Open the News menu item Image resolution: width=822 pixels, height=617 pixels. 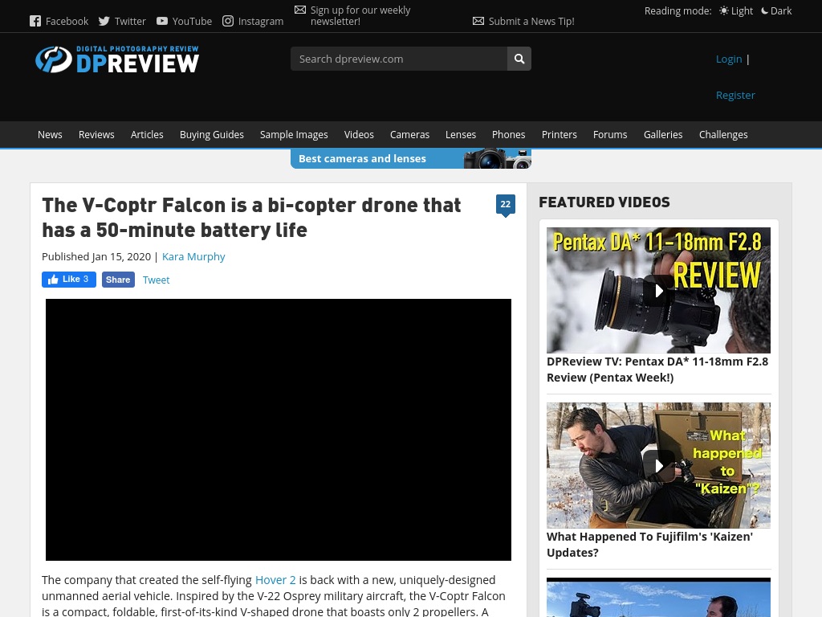coord(50,135)
